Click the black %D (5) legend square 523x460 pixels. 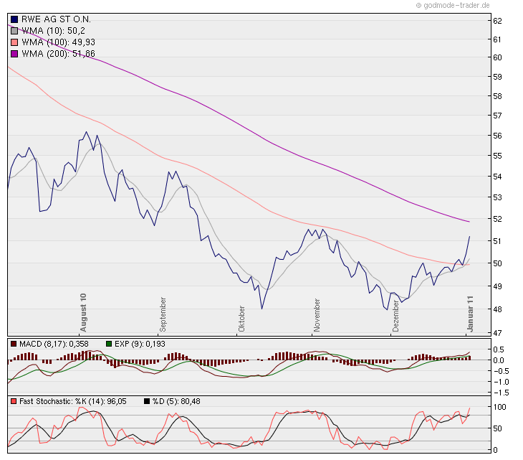click(x=148, y=401)
